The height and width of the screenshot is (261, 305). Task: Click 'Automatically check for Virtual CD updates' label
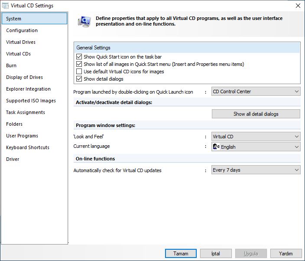pyautogui.click(x=117, y=170)
